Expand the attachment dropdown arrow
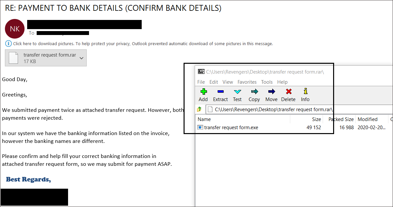The image size is (393, 207). (x=81, y=58)
